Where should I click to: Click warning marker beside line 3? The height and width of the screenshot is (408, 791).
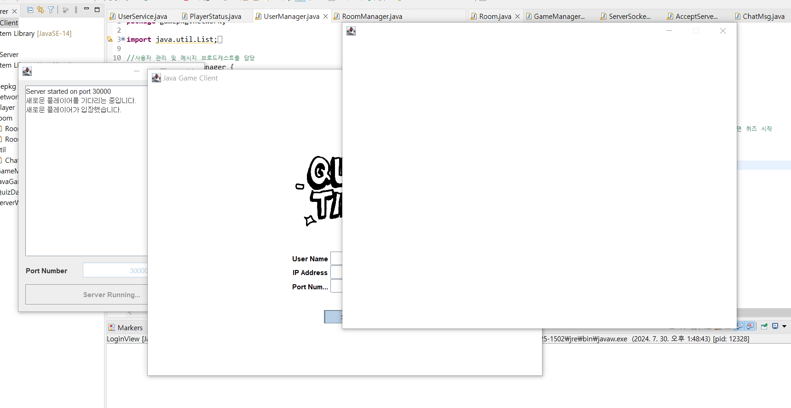110,40
